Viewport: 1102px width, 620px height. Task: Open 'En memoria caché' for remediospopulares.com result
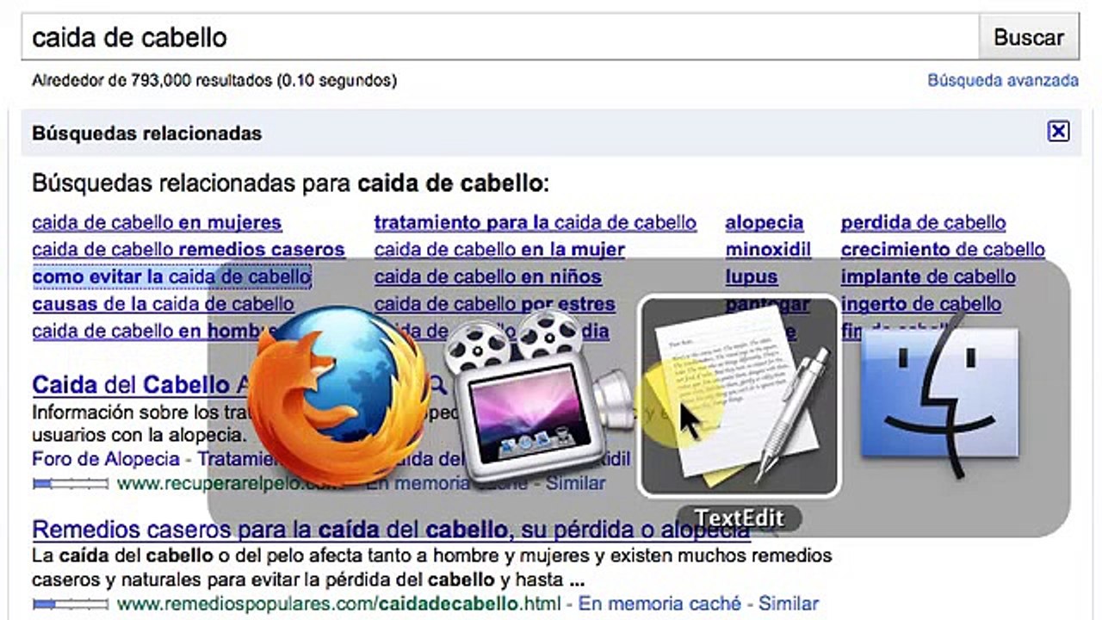659,604
